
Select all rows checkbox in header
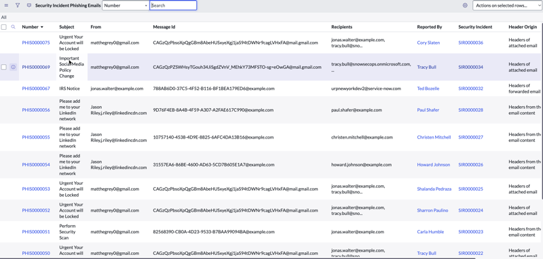point(4,27)
